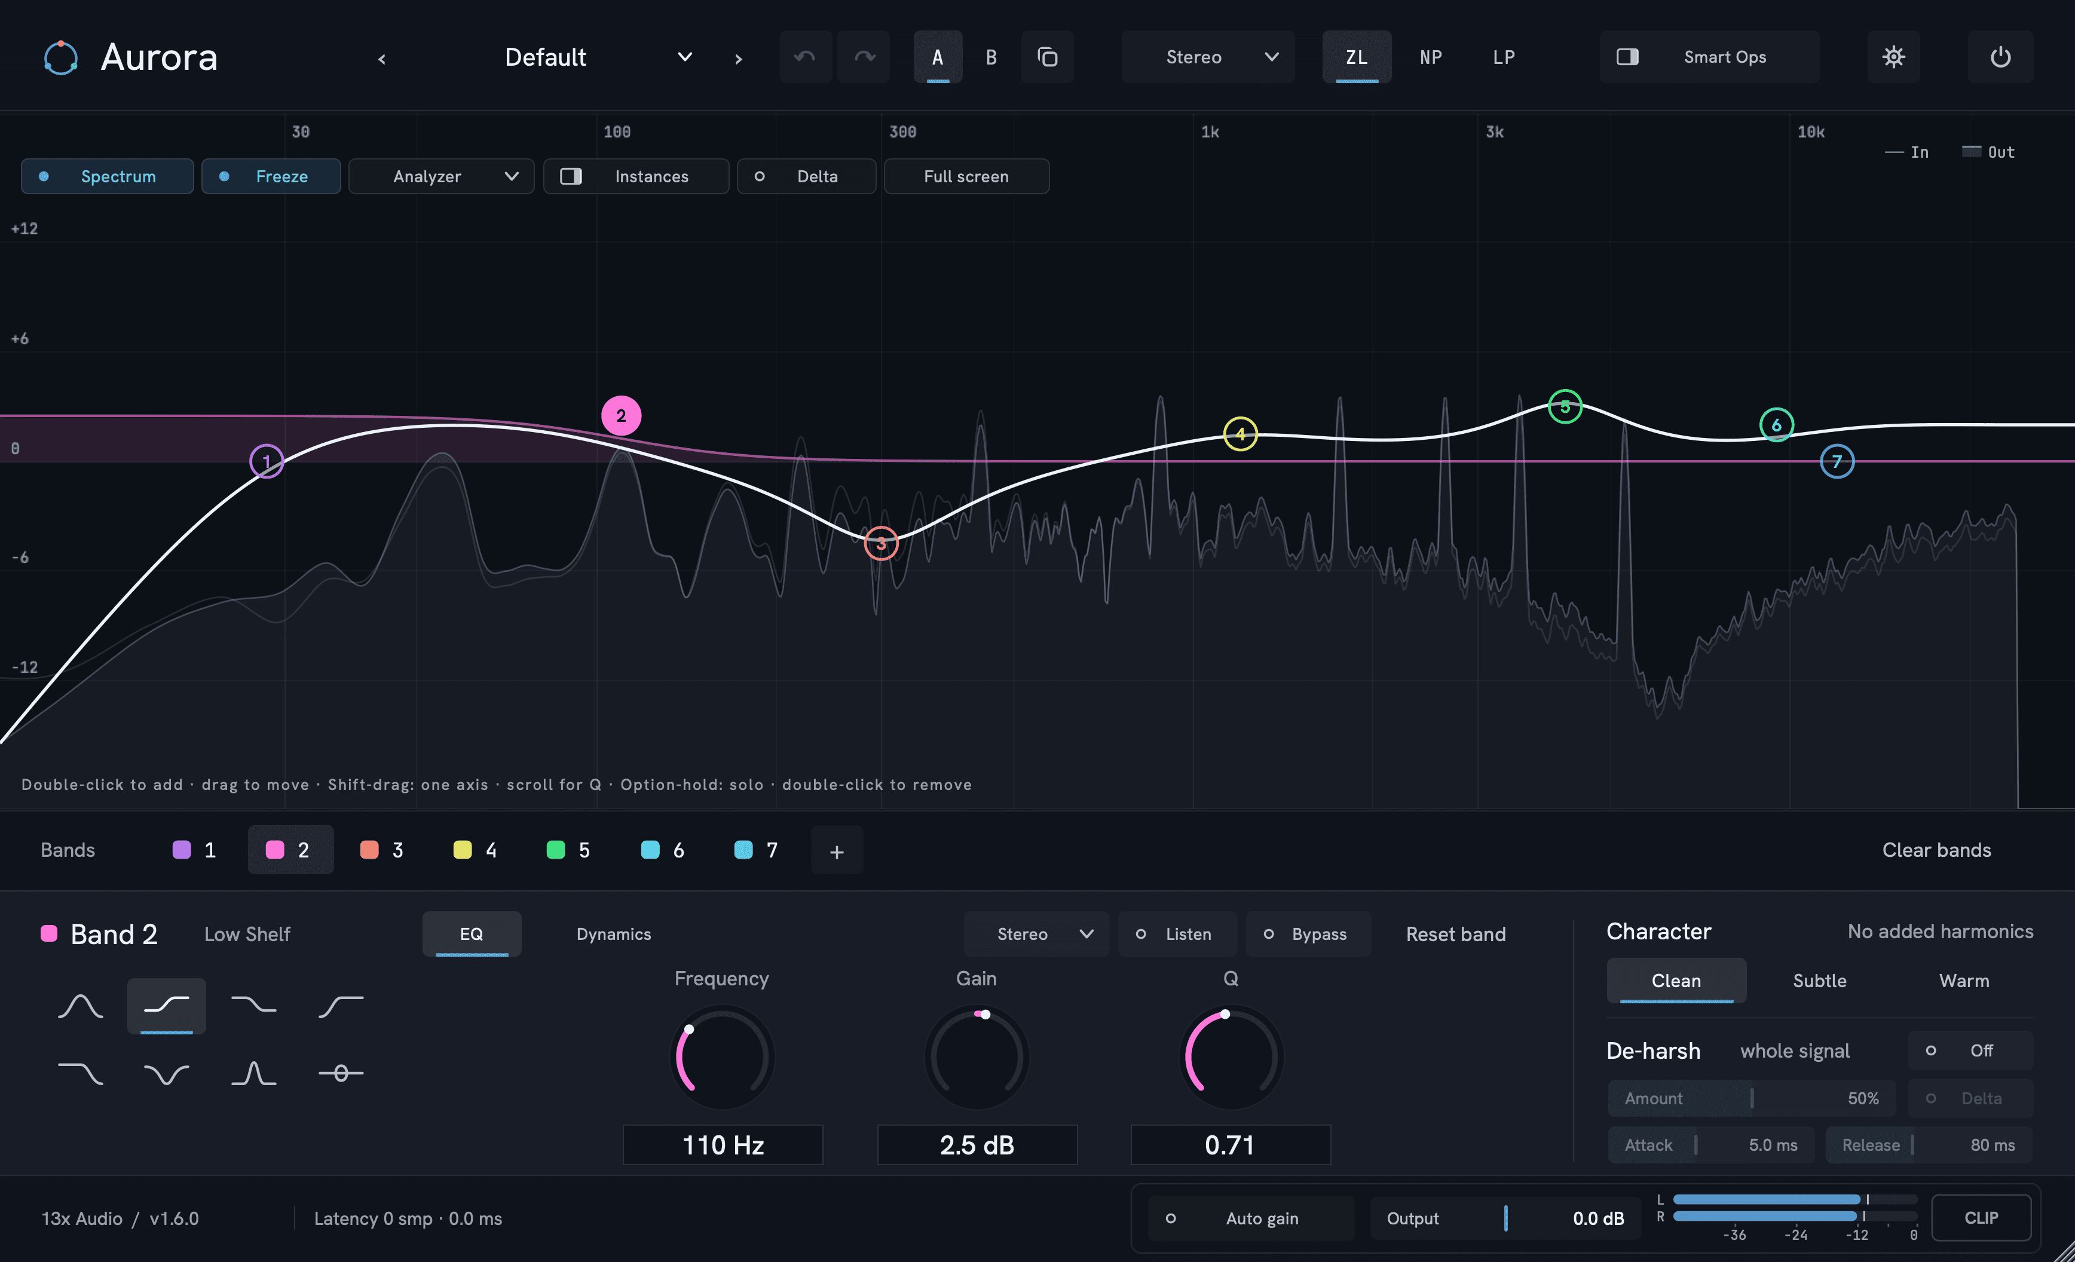Open Band 2 Stereo placement dropdown
Screen dimensions: 2075x1262
tap(1037, 935)
